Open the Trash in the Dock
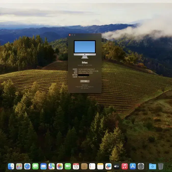The height and width of the screenshot is (172, 172). (x=161, y=166)
